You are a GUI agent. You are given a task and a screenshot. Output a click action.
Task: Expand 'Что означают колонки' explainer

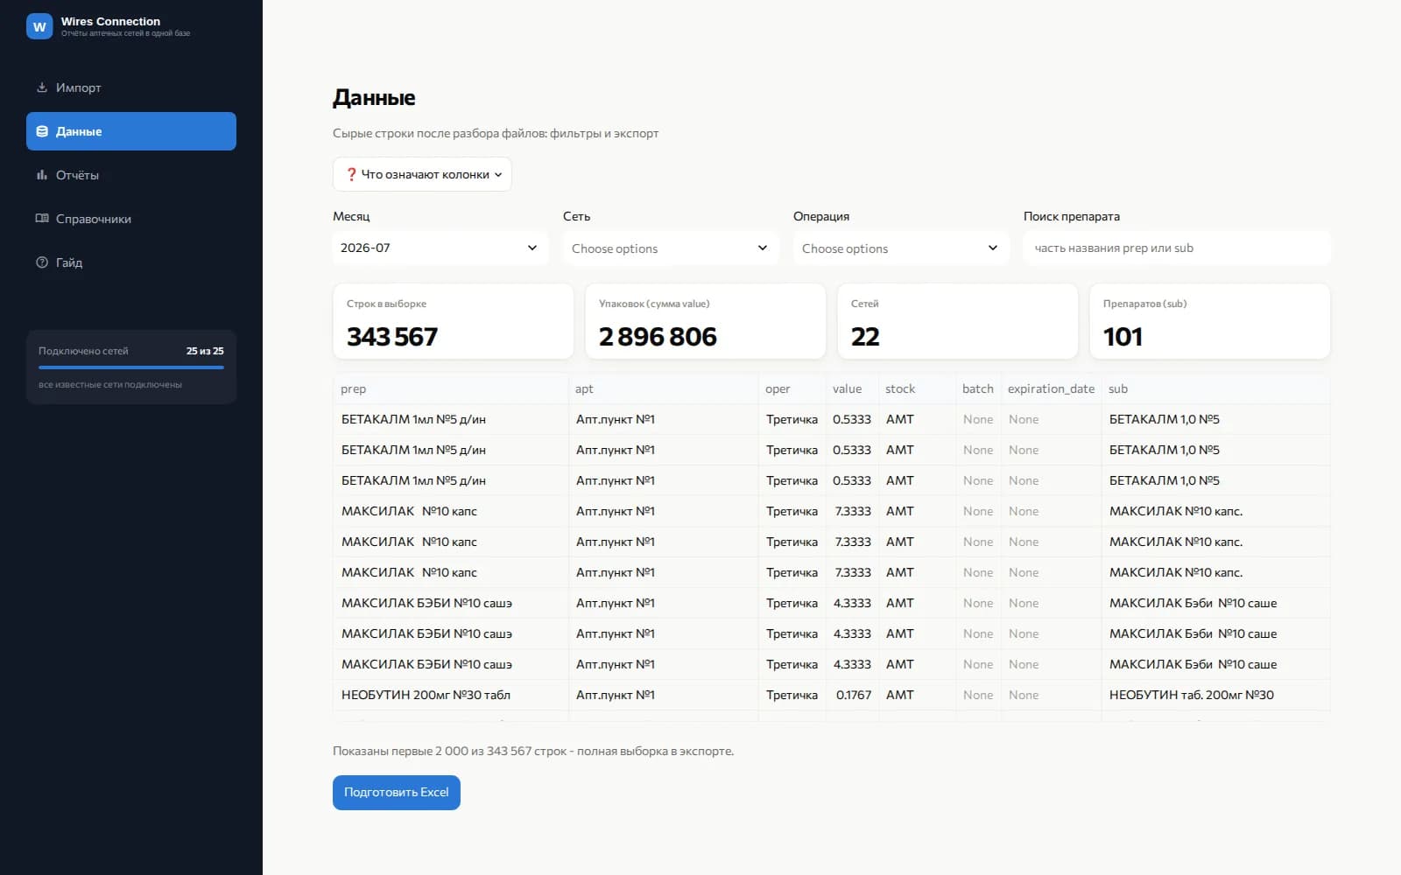[422, 174]
